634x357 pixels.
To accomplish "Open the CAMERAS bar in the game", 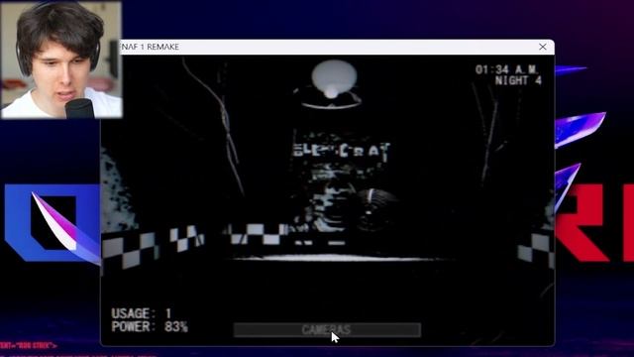I will click(327, 330).
